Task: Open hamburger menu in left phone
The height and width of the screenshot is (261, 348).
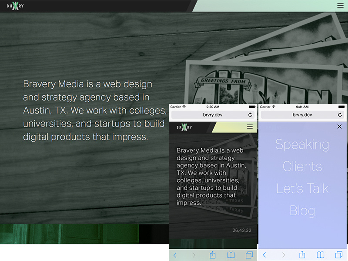Action: [x=250, y=127]
